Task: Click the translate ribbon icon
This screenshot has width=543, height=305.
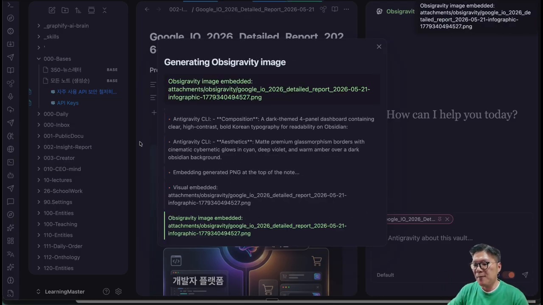Action: (x=11, y=254)
